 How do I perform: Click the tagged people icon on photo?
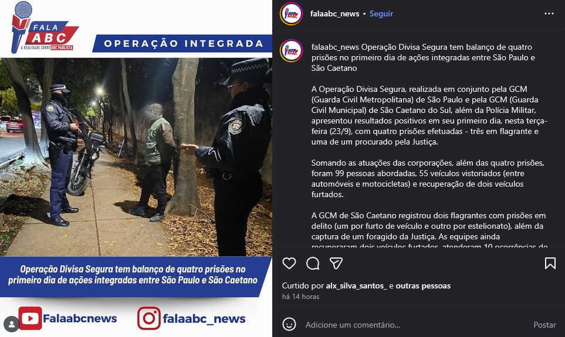pyautogui.click(x=12, y=324)
